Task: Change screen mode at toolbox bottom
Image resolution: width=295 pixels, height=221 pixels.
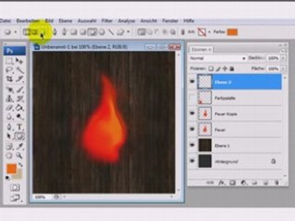Action: tap(15, 198)
